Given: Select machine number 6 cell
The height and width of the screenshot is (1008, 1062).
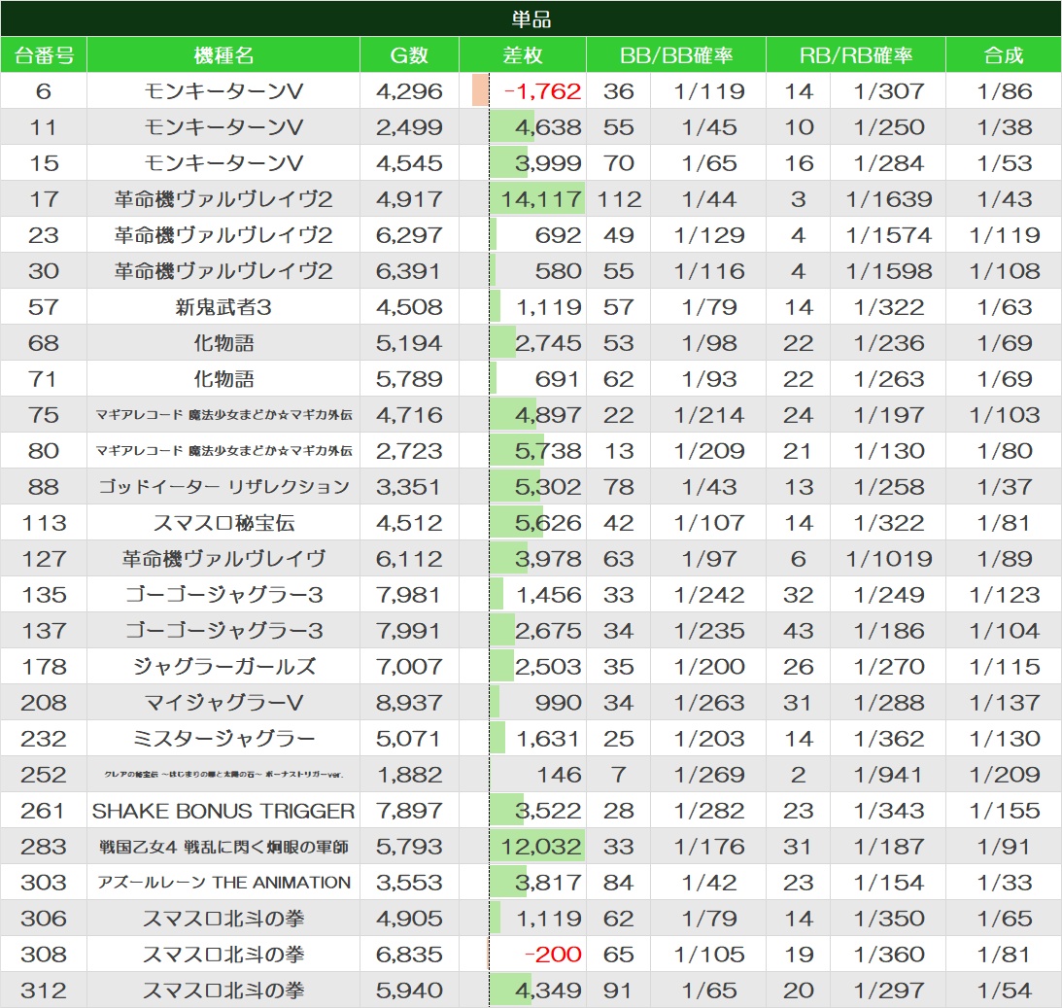Looking at the screenshot, I should point(44,90).
